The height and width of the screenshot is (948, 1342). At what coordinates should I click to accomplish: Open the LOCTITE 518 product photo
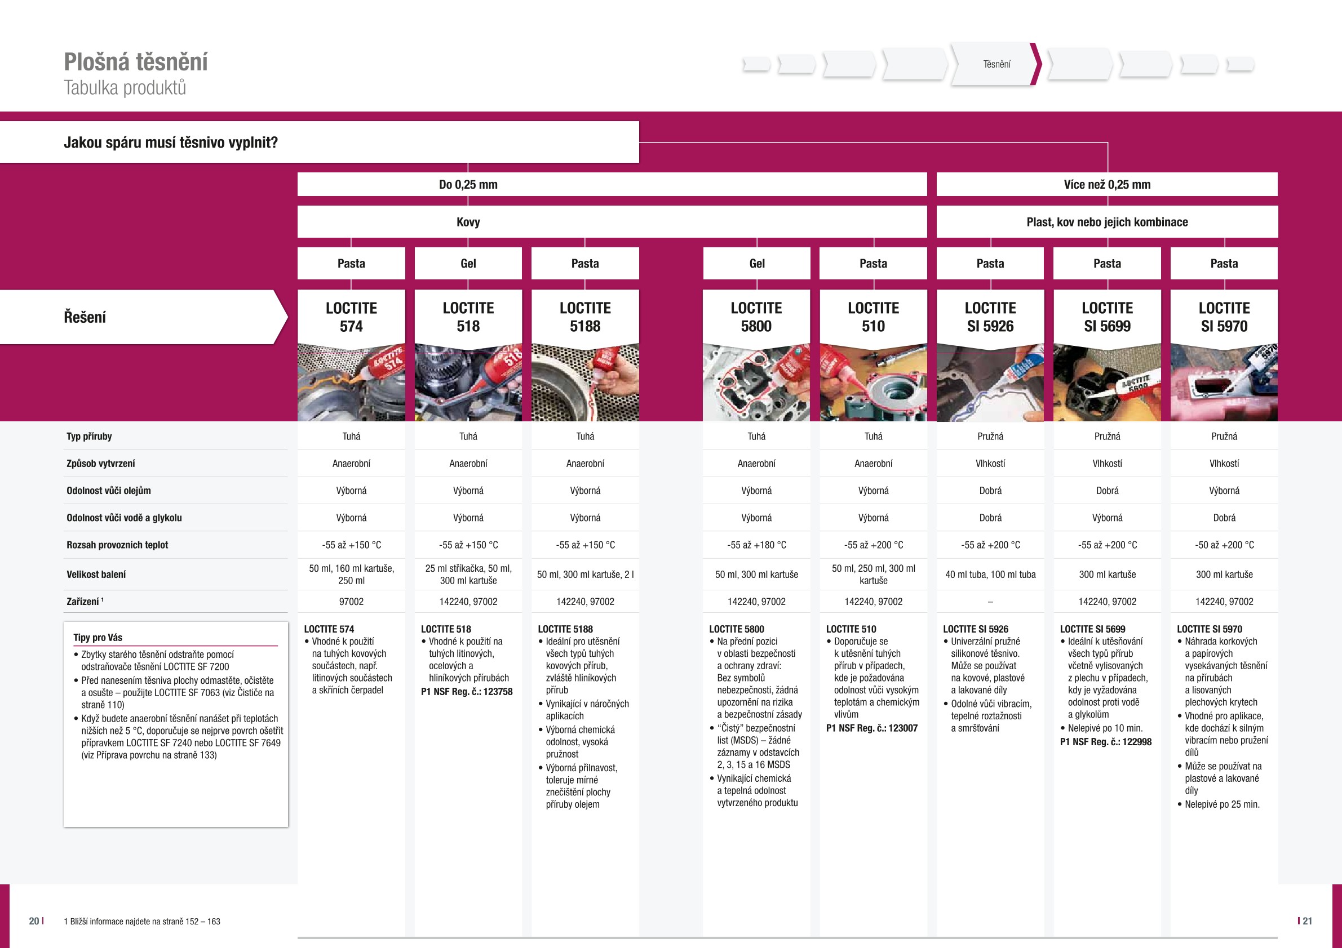pyautogui.click(x=468, y=382)
